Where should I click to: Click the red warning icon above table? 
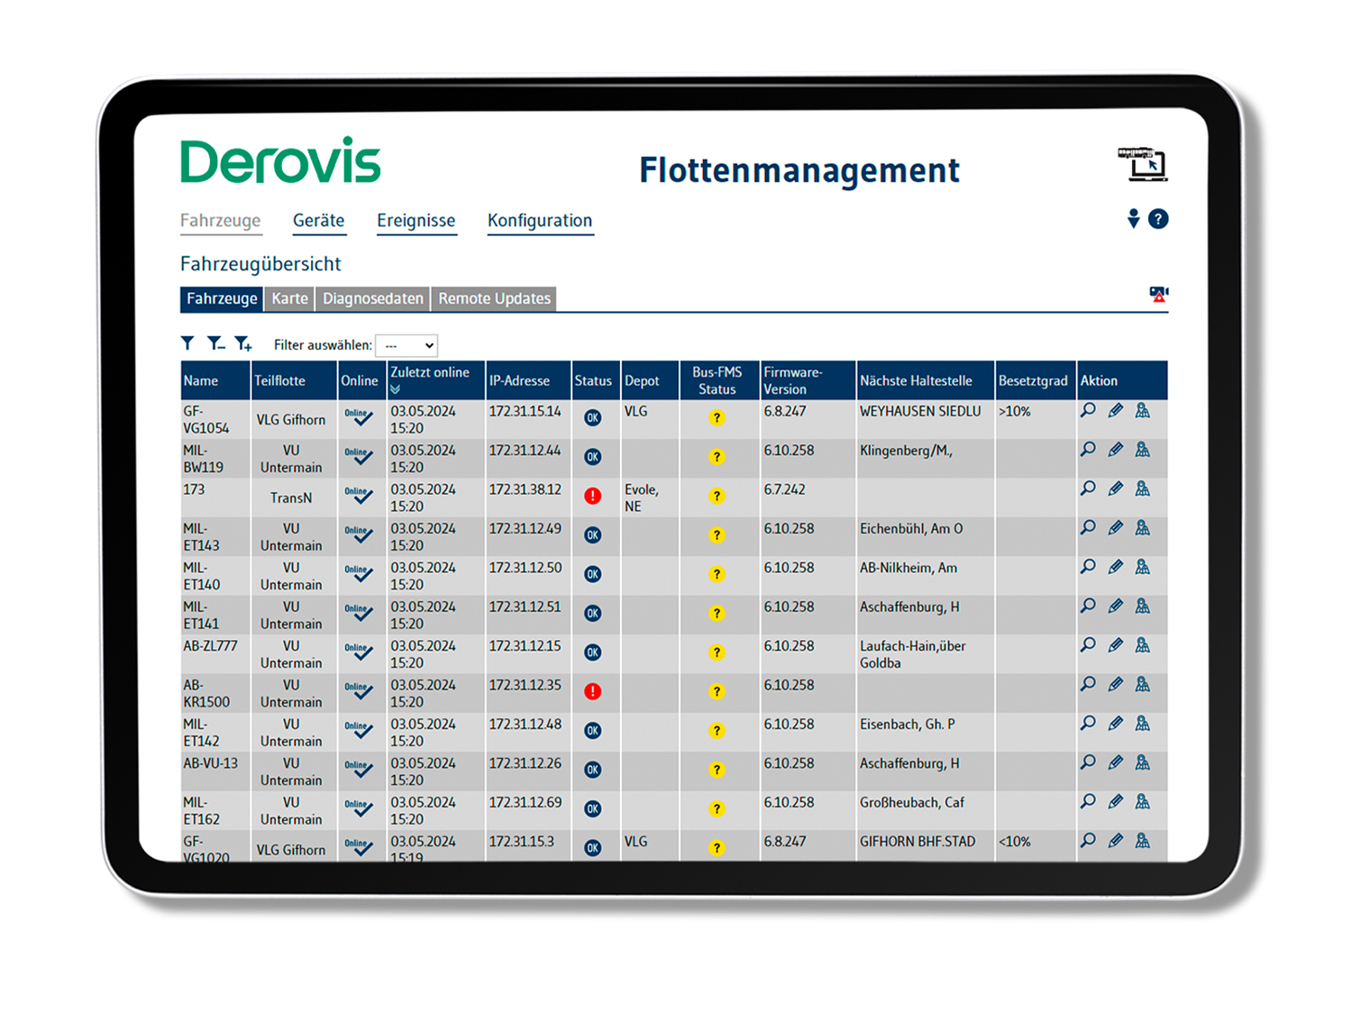1158,294
